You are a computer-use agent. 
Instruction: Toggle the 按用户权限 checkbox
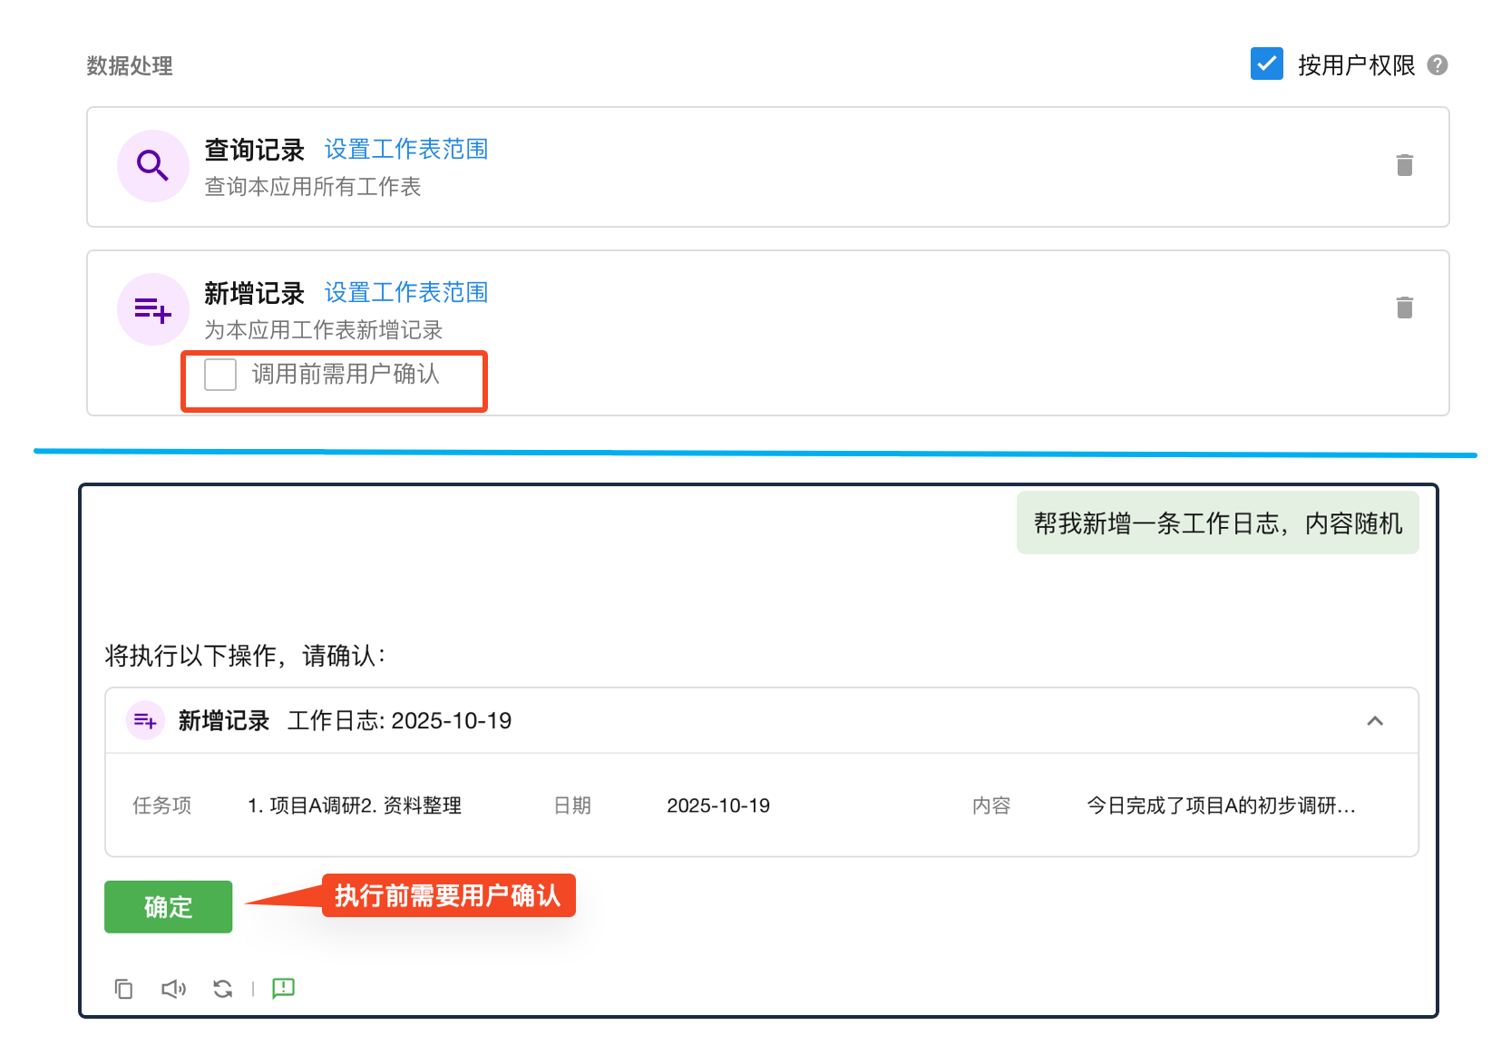point(1266,64)
